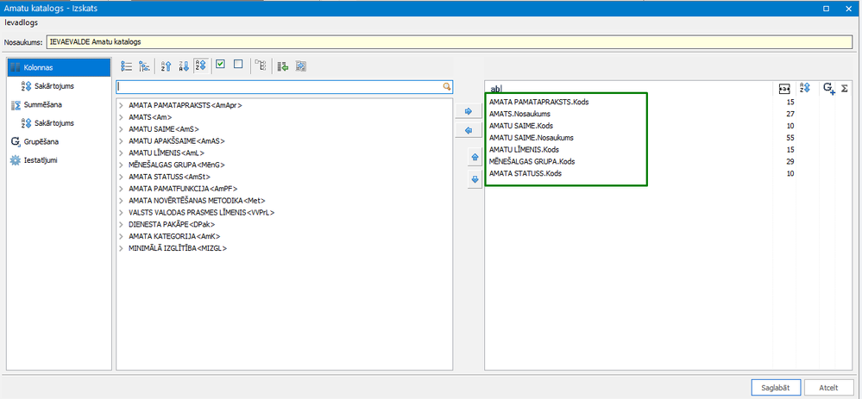Viewport: 862px width, 399px height.
Task: Click the move-left arrow to remove column
Action: [469, 131]
